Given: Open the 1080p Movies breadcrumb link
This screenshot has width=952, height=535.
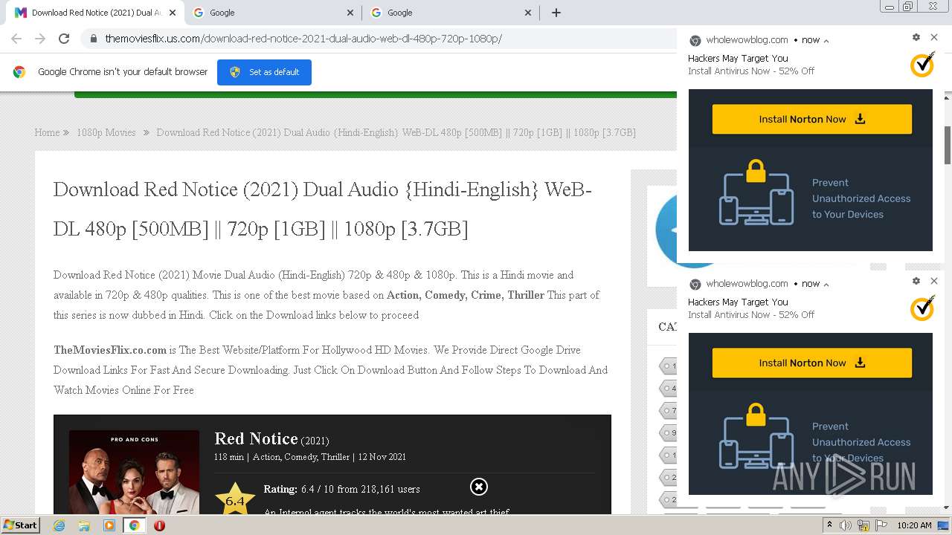Looking at the screenshot, I should [x=106, y=132].
